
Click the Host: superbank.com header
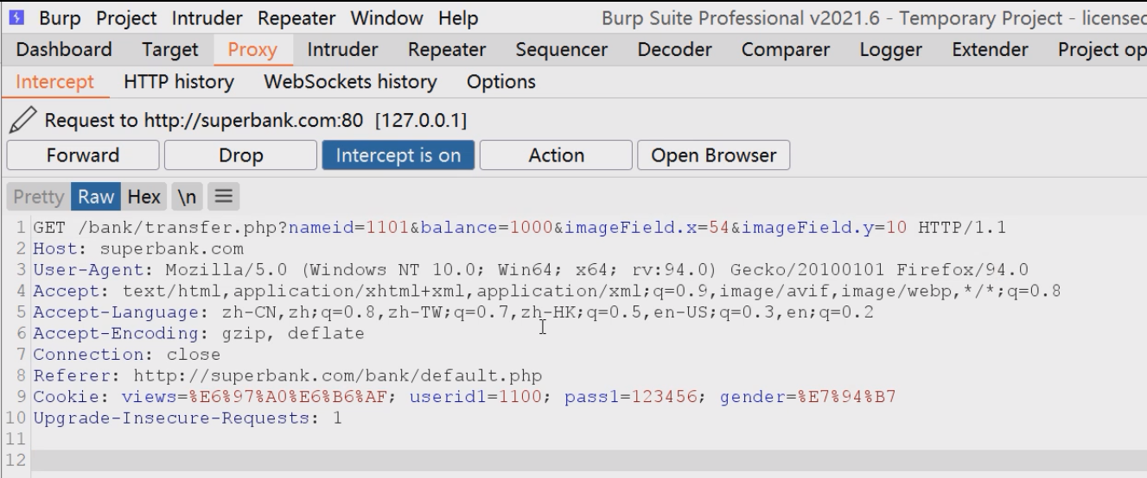138,248
